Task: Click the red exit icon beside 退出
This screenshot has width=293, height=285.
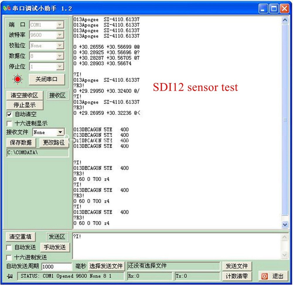Action: [265, 276]
